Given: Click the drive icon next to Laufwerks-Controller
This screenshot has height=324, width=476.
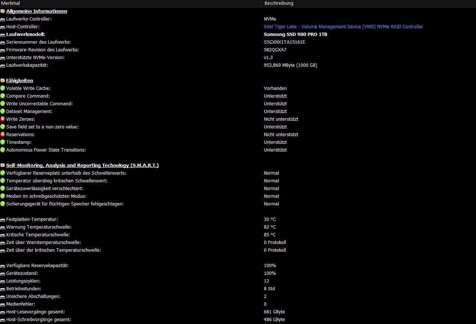Looking at the screenshot, I should 3,19.
